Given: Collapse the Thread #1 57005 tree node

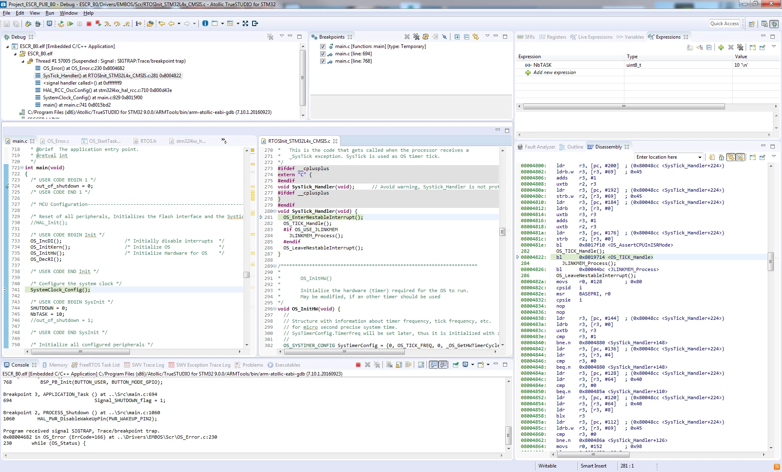Looking at the screenshot, I should click(23, 61).
